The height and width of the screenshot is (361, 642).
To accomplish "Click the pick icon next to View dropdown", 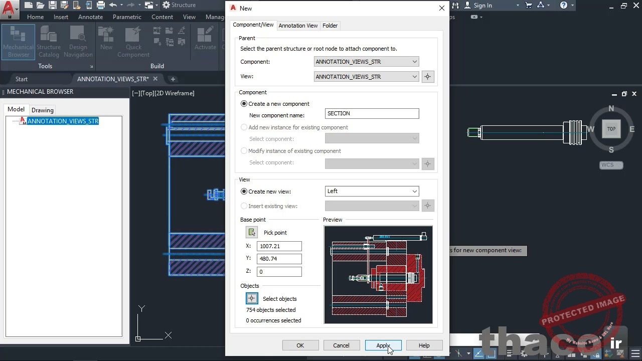I will point(427,77).
